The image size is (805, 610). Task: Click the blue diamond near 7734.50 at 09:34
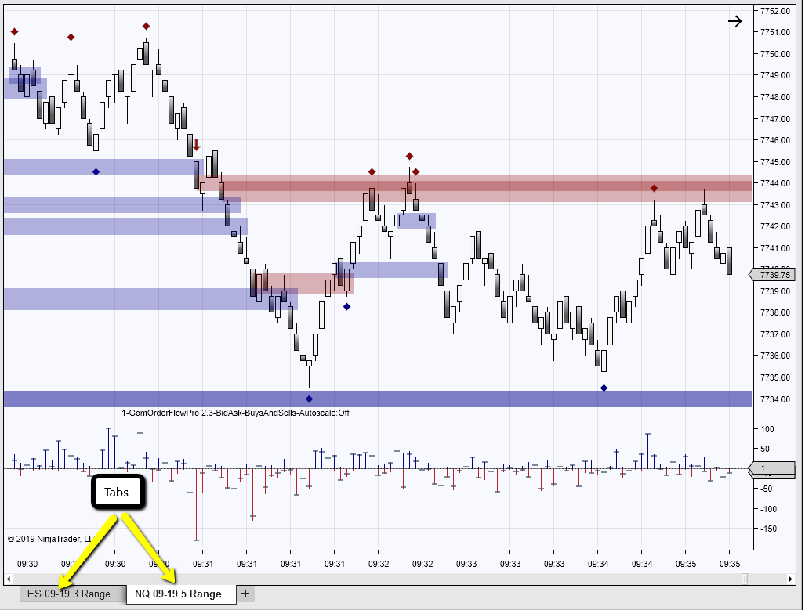point(604,388)
